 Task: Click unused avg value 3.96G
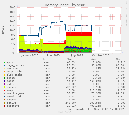(x=97, y=87)
